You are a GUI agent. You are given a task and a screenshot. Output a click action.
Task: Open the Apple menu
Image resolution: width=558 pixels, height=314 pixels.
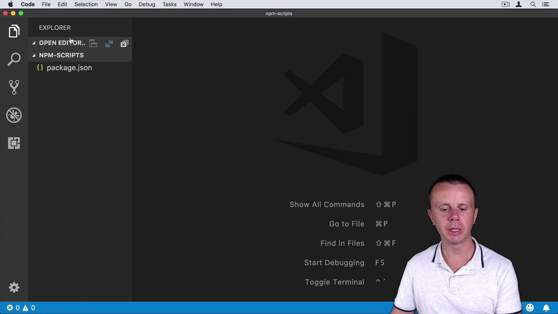[x=10, y=4]
